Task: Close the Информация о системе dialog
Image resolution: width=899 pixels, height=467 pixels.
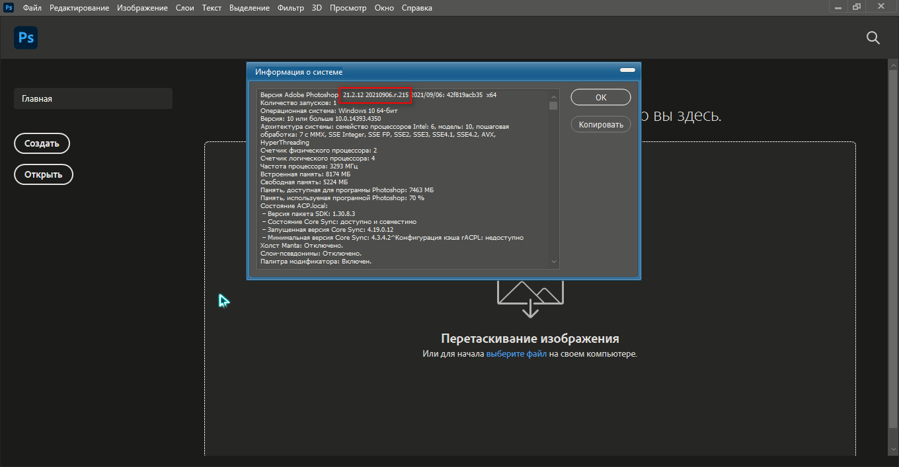Action: click(x=627, y=71)
